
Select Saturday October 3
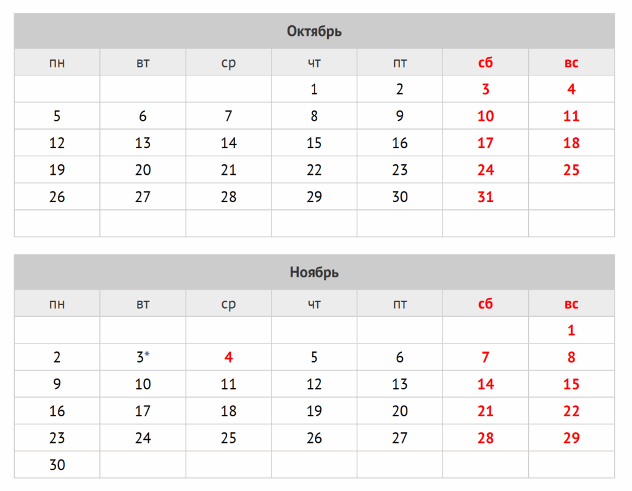pos(486,90)
